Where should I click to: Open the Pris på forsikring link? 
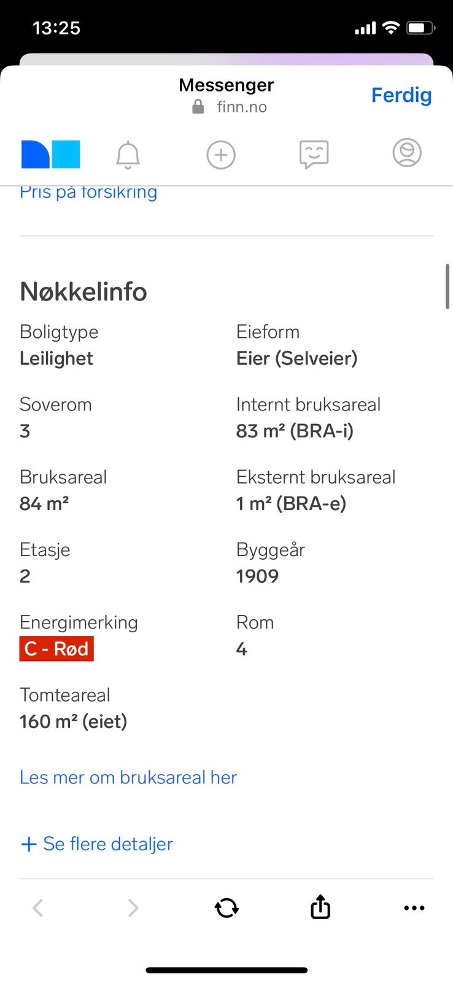[x=88, y=192]
